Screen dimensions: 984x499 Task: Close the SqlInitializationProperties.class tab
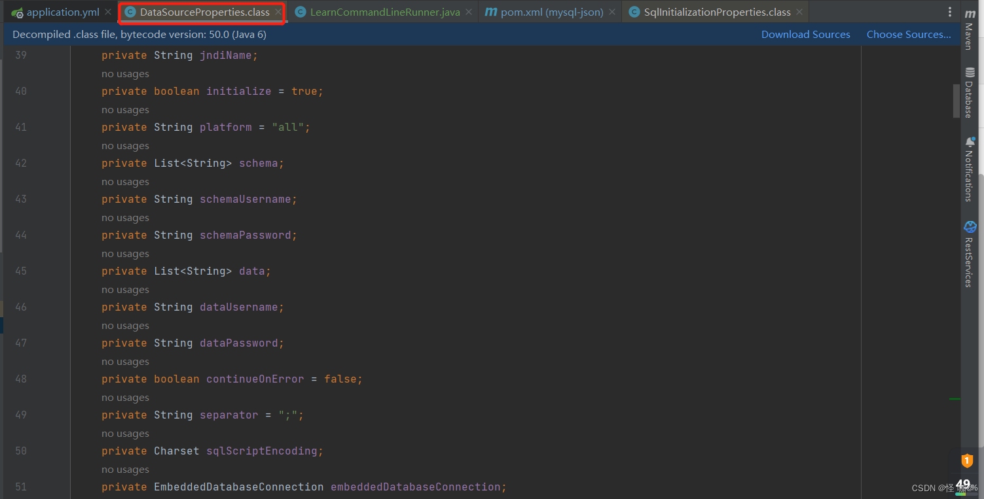pyautogui.click(x=799, y=12)
